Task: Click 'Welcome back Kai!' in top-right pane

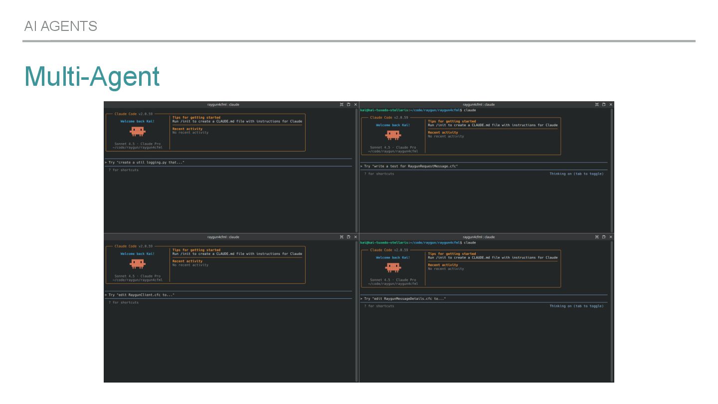Action: click(x=393, y=125)
